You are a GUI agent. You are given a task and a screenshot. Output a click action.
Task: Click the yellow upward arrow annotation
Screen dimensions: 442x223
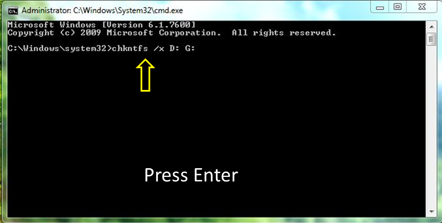145,75
